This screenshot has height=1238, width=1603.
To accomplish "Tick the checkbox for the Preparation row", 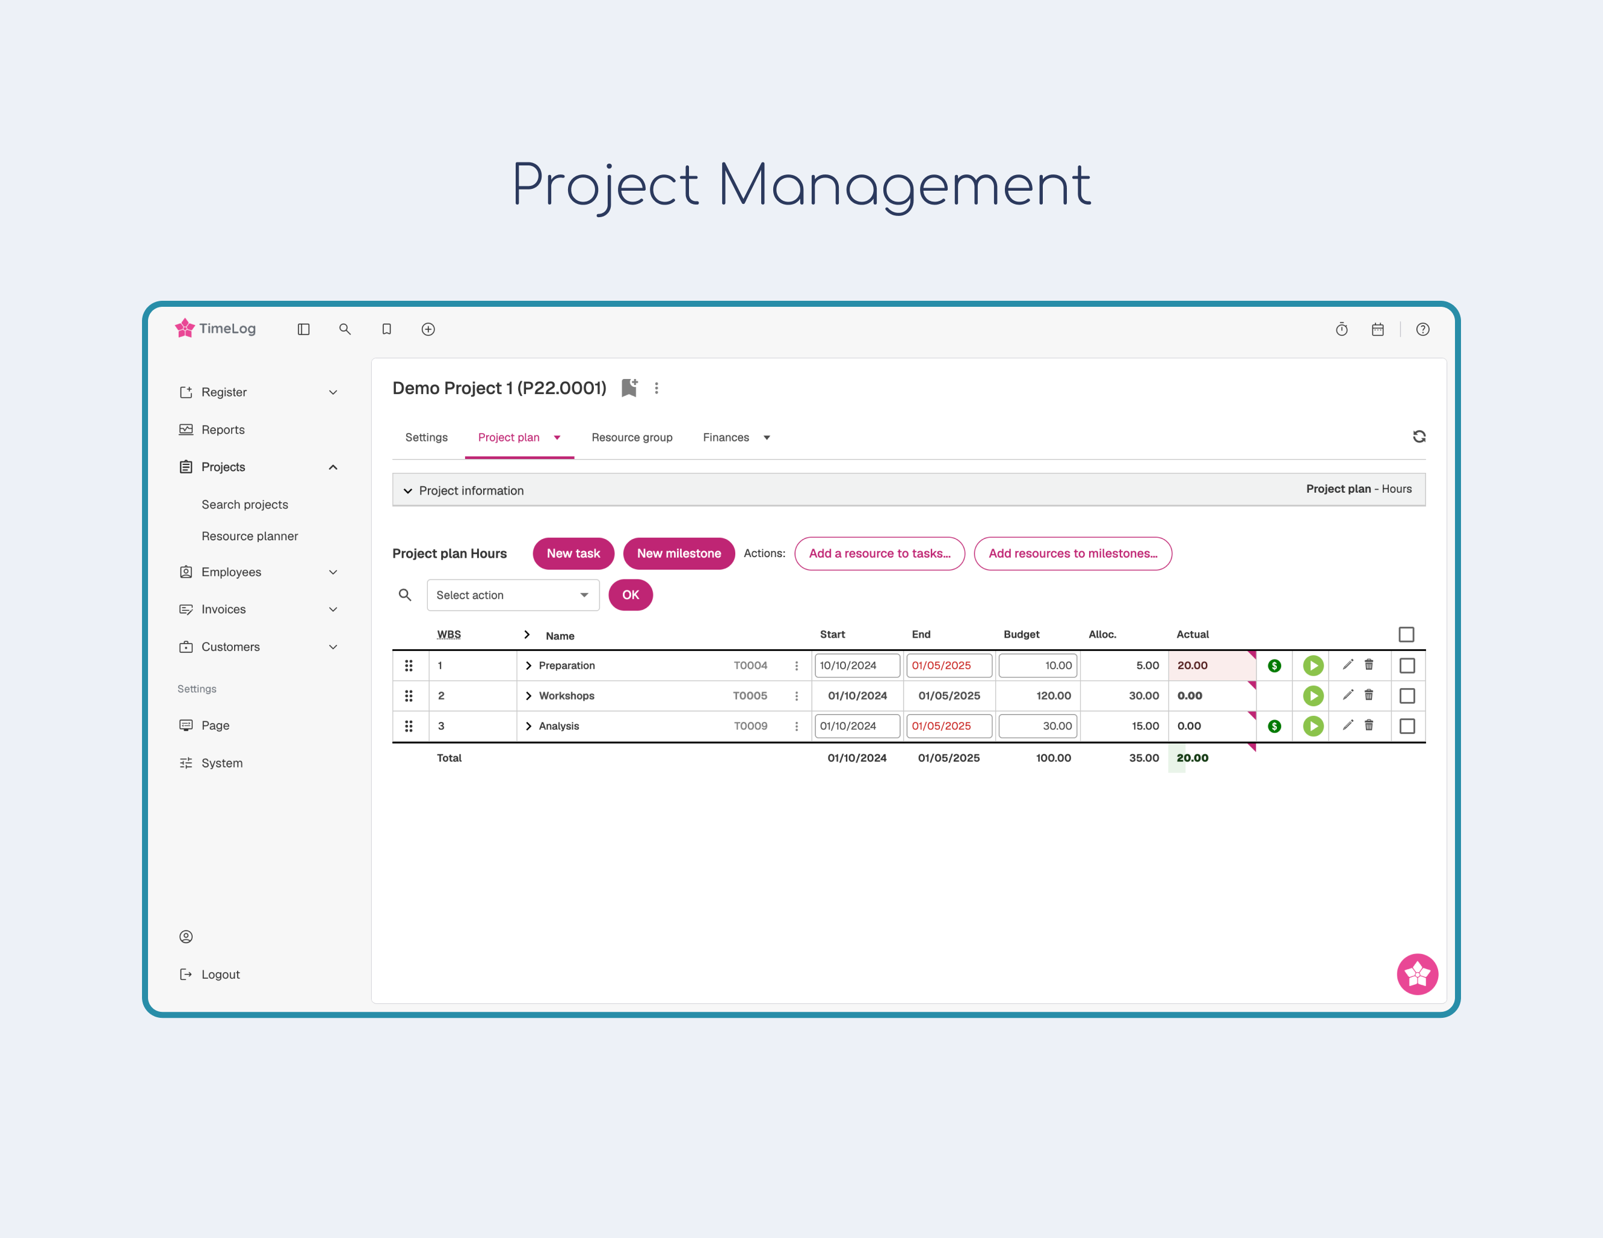I will [x=1406, y=665].
